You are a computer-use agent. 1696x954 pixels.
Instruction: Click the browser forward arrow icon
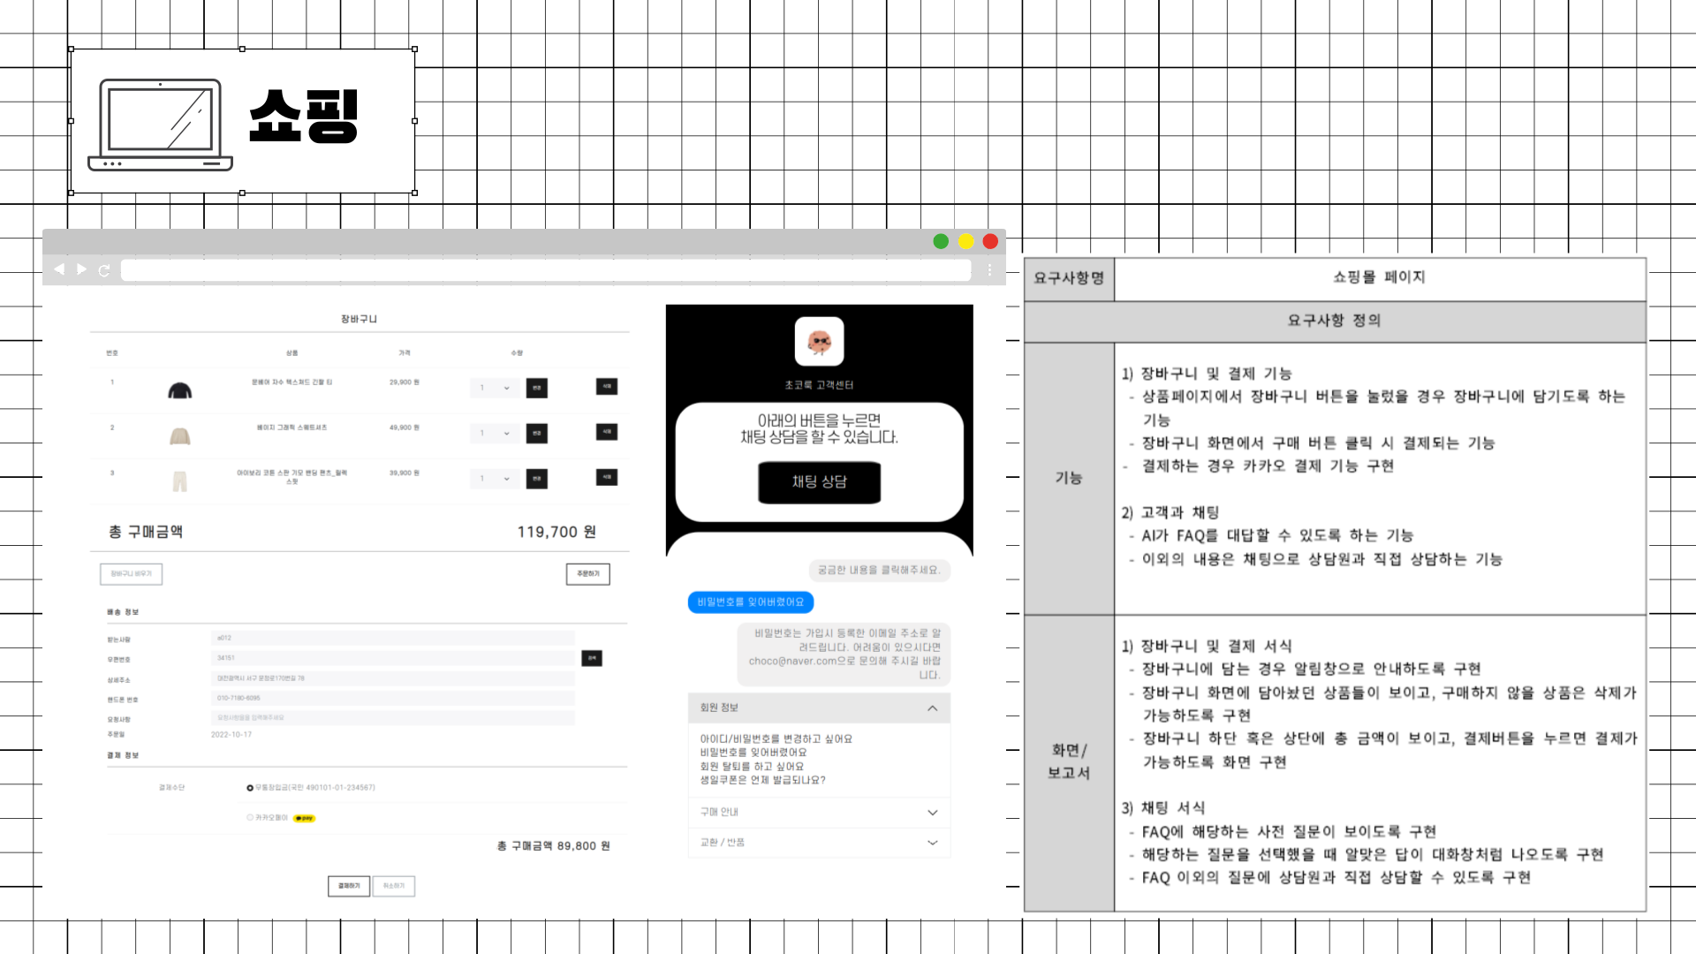82,269
